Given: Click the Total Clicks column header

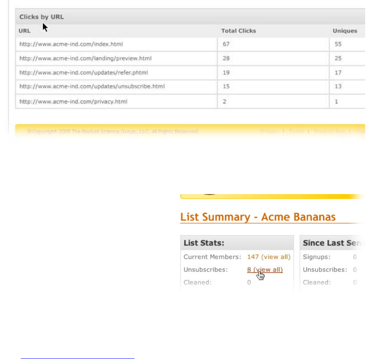Looking at the screenshot, I should pos(239,31).
